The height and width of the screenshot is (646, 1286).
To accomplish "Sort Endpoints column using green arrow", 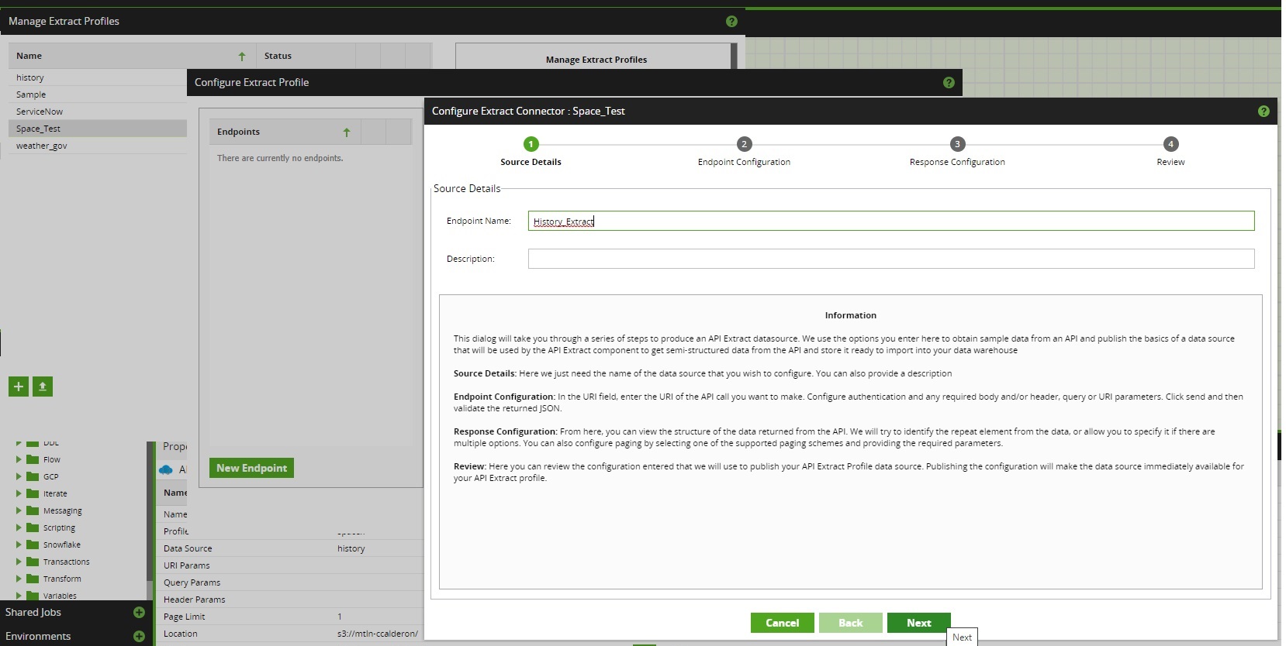I will (347, 132).
